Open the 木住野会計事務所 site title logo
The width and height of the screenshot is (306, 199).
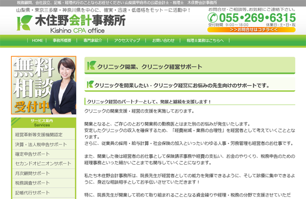tap(71, 23)
